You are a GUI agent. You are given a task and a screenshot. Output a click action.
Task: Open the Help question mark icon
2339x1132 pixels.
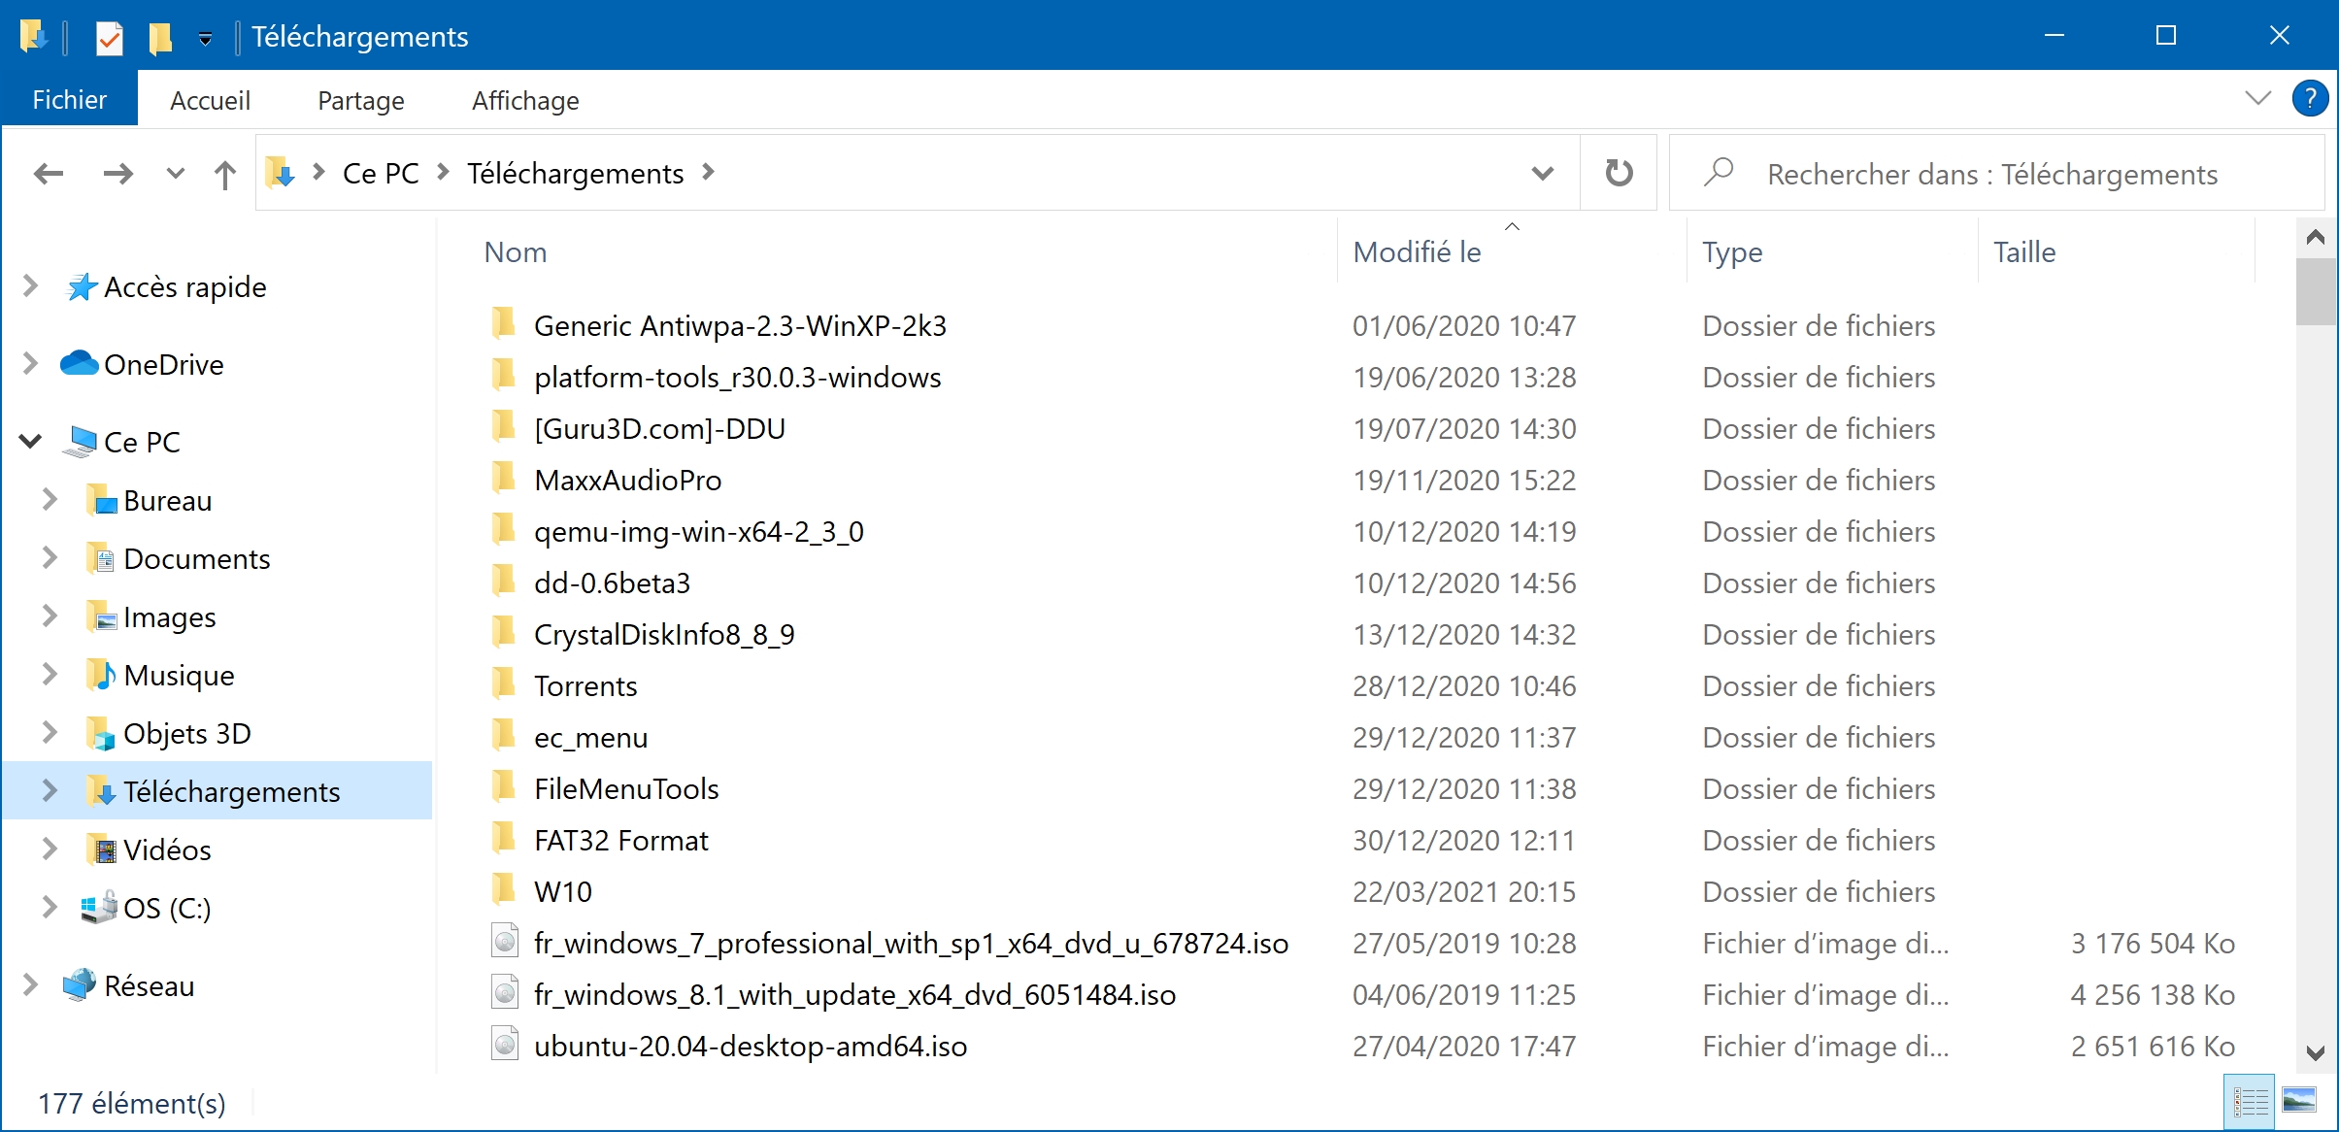(2310, 98)
